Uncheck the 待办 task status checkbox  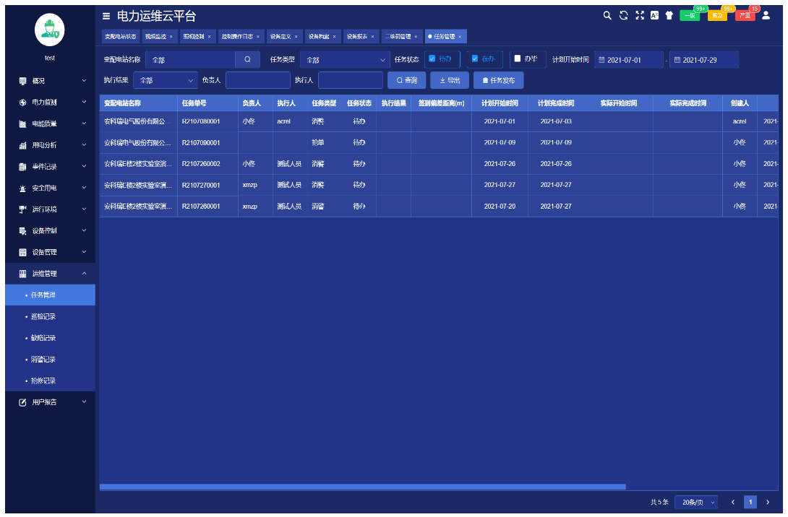tap(432, 59)
